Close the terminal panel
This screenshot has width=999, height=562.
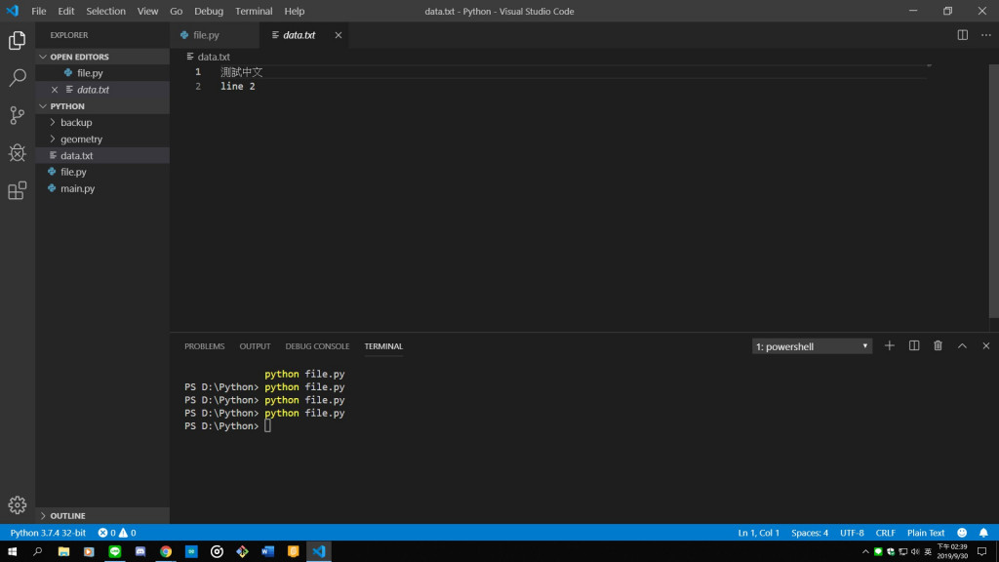[985, 346]
